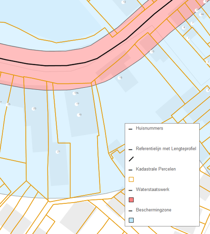
Task: Collapse the Huisnummers legend group
Action: 130,129
